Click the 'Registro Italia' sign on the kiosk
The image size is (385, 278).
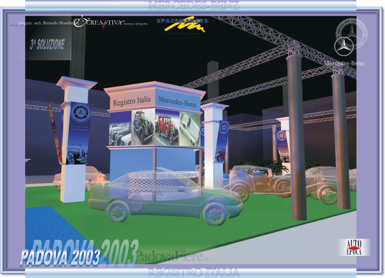click(x=132, y=101)
